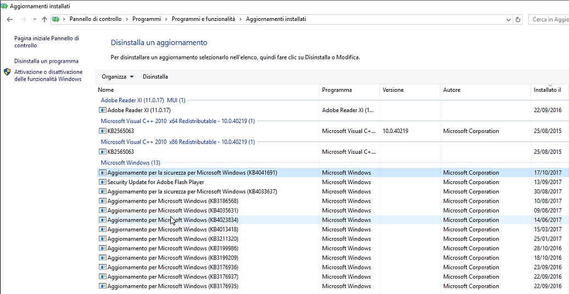Click the icon of KB2565063 x86 row
The height and width of the screenshot is (294, 569).
(x=103, y=152)
